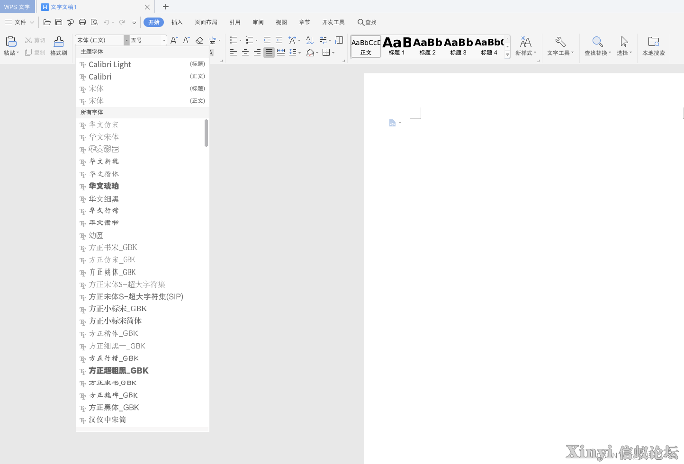684x464 pixels.
Task: Expand the font size 五号 dropdown
Action: click(x=164, y=40)
